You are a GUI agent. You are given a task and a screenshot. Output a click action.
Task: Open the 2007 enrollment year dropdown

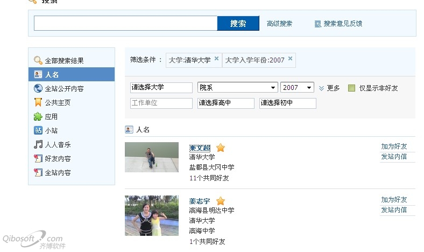click(297, 88)
